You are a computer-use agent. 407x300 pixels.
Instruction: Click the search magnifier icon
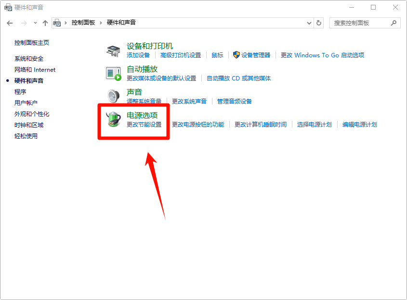click(394, 23)
